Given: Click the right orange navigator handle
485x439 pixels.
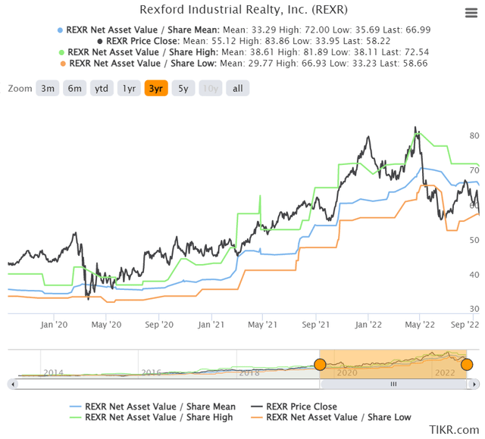Looking at the screenshot, I should pos(467,364).
